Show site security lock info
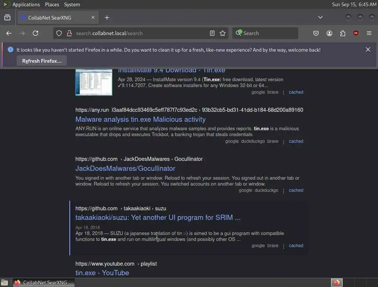 point(69,33)
